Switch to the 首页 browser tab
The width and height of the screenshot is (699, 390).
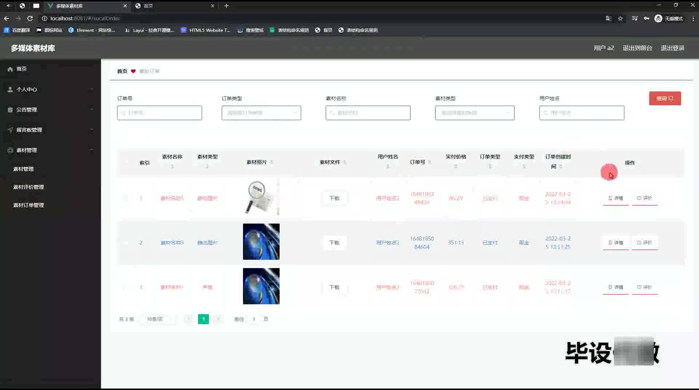(x=175, y=6)
